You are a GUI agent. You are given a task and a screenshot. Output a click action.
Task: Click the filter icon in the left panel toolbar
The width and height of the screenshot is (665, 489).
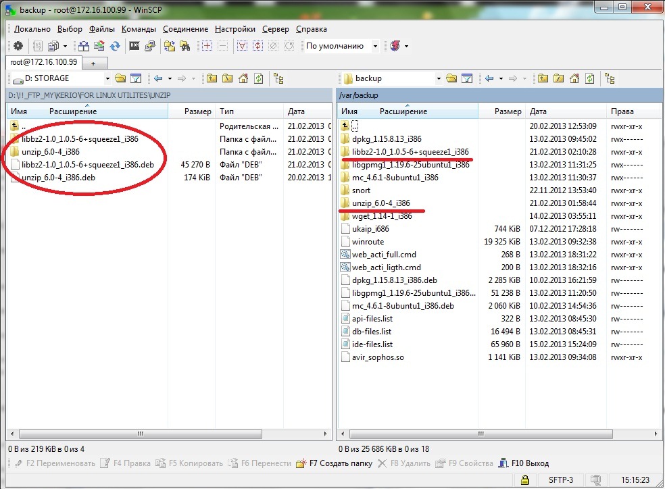[x=135, y=78]
